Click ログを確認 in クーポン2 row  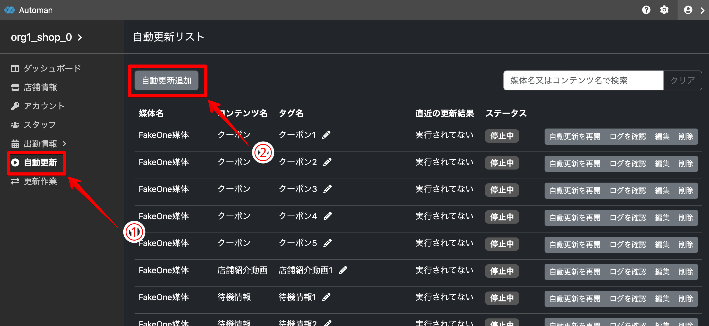[628, 164]
